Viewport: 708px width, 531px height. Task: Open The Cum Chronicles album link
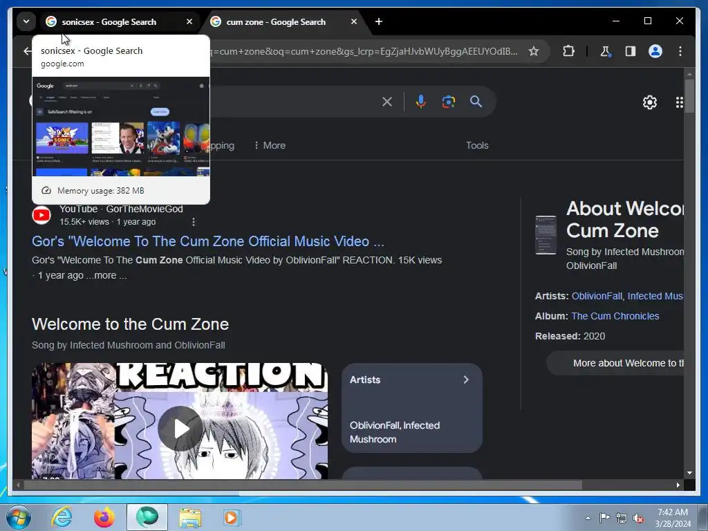[x=615, y=316]
